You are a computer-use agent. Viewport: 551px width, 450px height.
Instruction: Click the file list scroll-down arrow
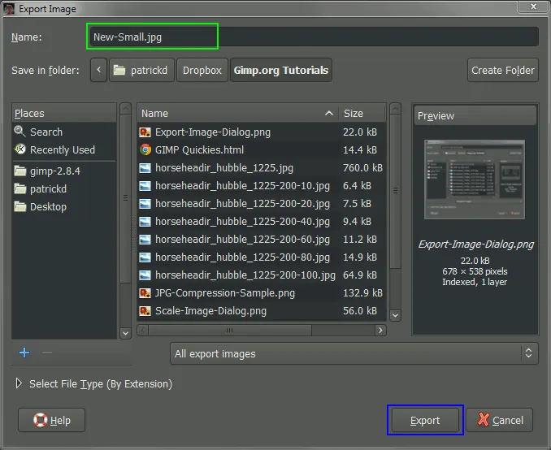point(395,315)
